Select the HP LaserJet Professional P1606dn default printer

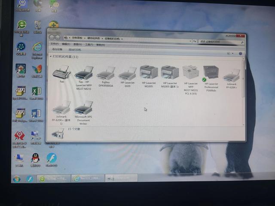pos(211,79)
